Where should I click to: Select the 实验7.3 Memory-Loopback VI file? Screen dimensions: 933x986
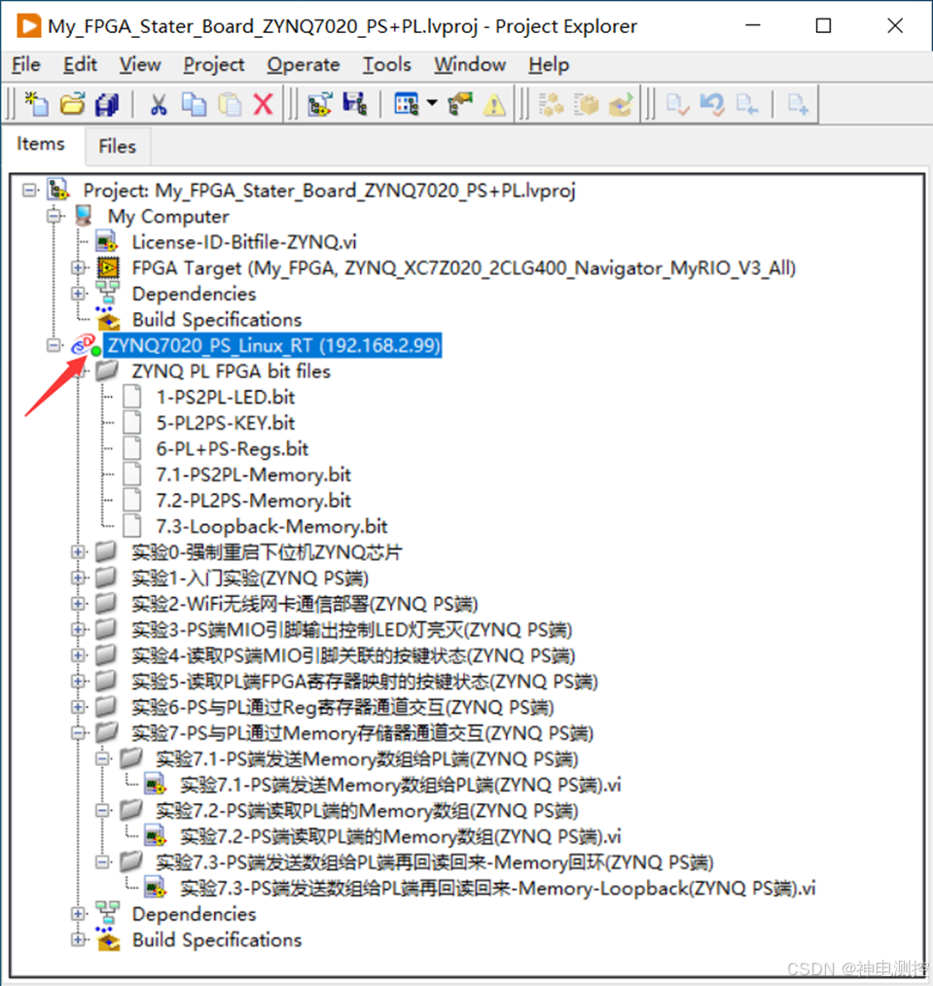pos(498,888)
